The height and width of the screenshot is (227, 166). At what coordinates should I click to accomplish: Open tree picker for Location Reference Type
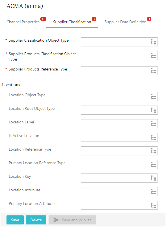(153, 151)
